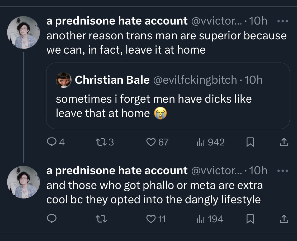297x241 pixels.
Task: Share the second tweet
Action: click(x=284, y=219)
